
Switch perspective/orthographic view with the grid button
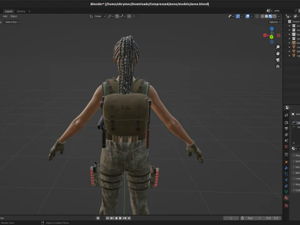click(x=277, y=66)
